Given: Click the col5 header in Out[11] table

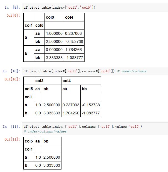Looking at the screenshot, I should point(29,141).
